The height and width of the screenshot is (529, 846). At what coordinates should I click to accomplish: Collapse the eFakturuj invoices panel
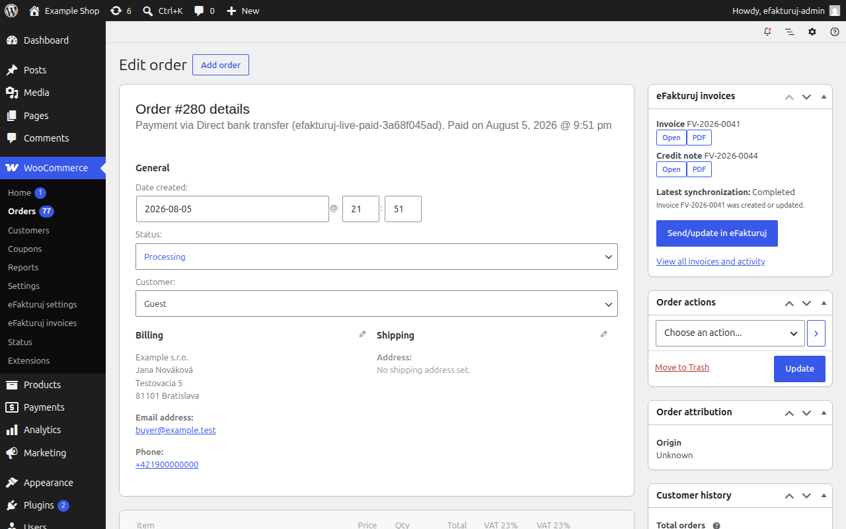824,97
